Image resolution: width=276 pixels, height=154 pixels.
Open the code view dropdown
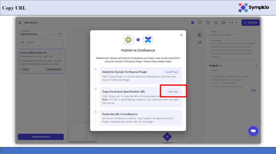coord(233,23)
